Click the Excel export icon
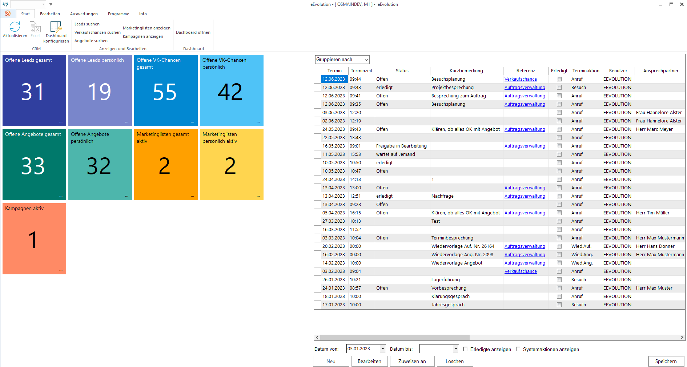The width and height of the screenshot is (687, 367). point(35,27)
